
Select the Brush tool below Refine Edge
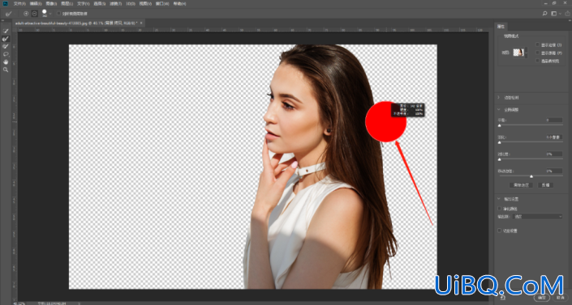point(6,46)
